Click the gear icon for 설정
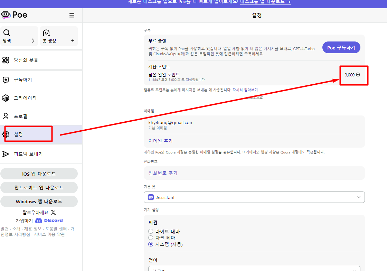 (x=6, y=134)
